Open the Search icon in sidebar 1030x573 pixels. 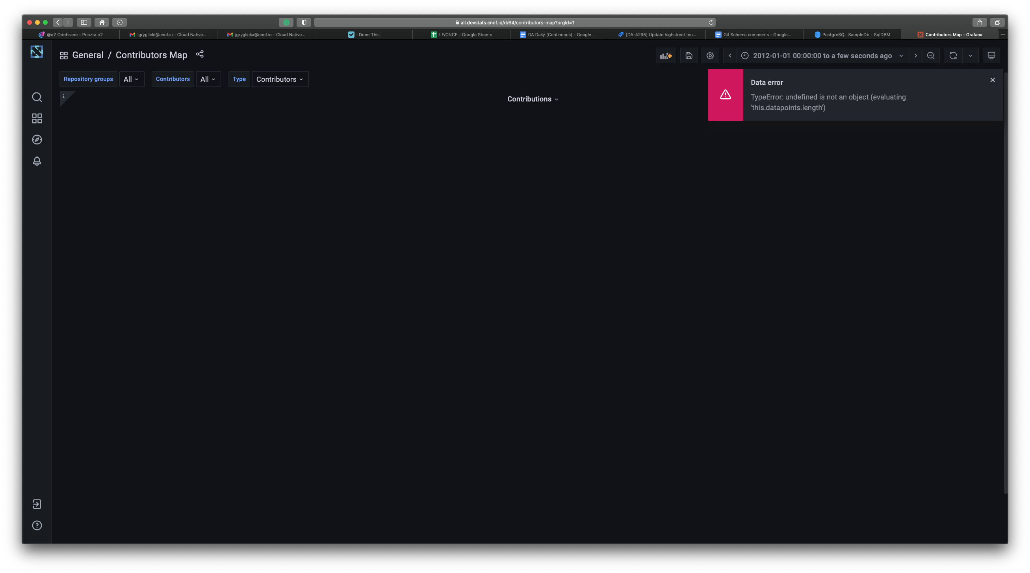click(x=37, y=97)
